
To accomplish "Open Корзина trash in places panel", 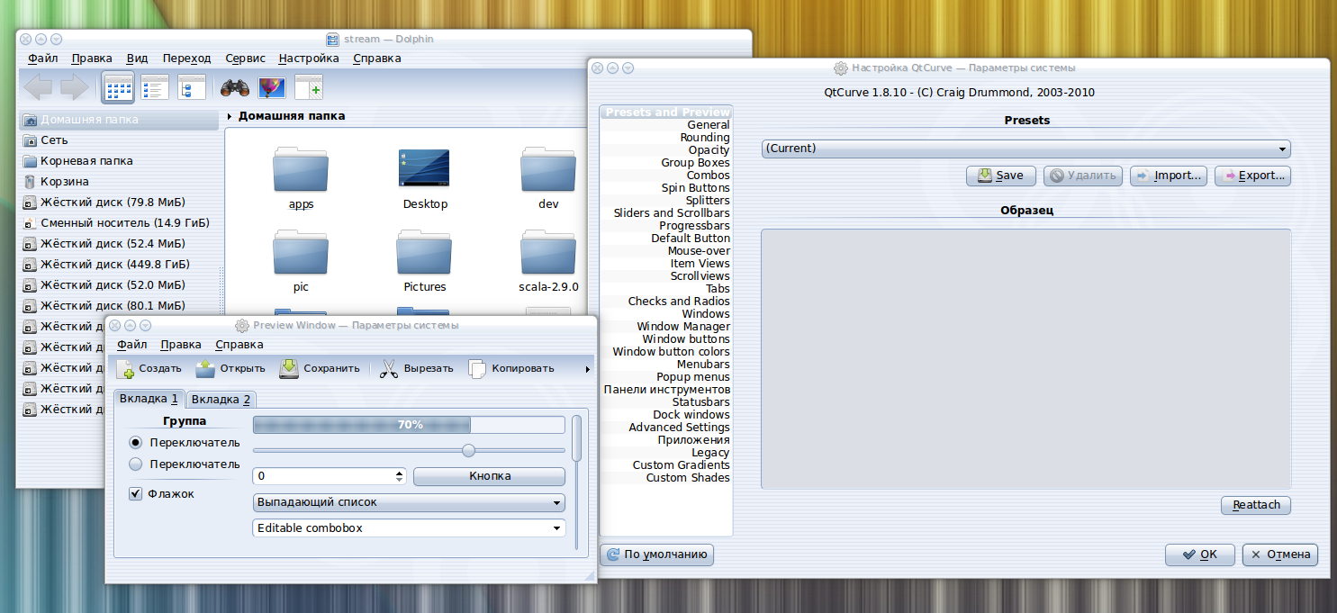I will coord(118,182).
